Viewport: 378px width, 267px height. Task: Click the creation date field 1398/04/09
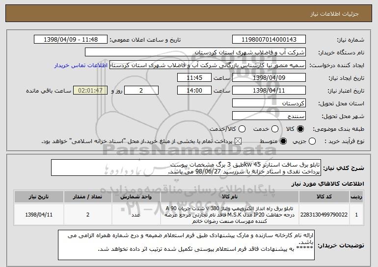pos(269,78)
